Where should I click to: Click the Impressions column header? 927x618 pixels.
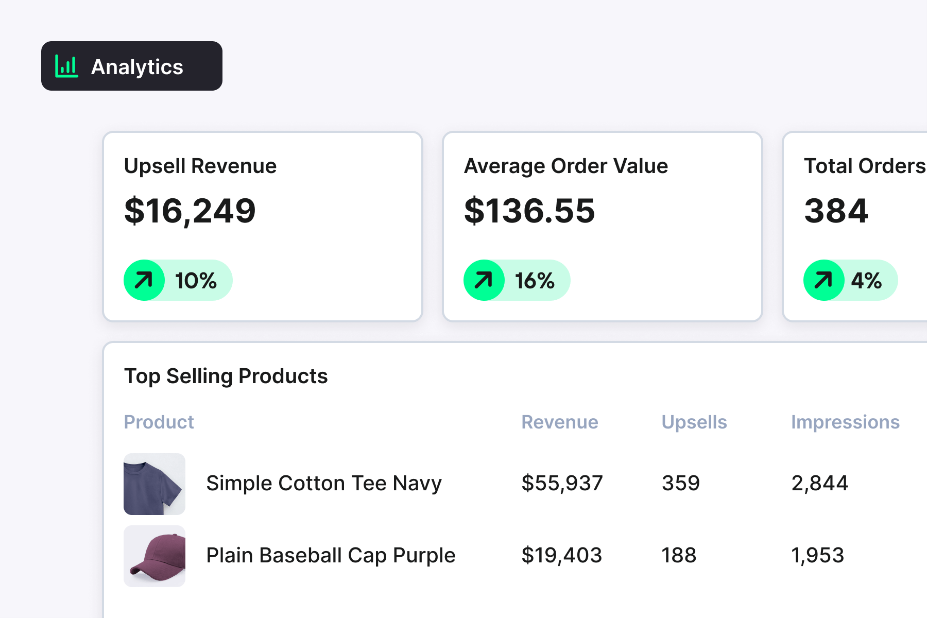pyautogui.click(x=845, y=422)
